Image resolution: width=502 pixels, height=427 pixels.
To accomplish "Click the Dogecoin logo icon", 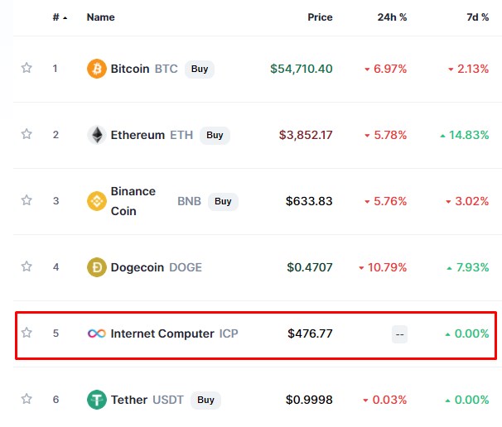I will 97,267.
